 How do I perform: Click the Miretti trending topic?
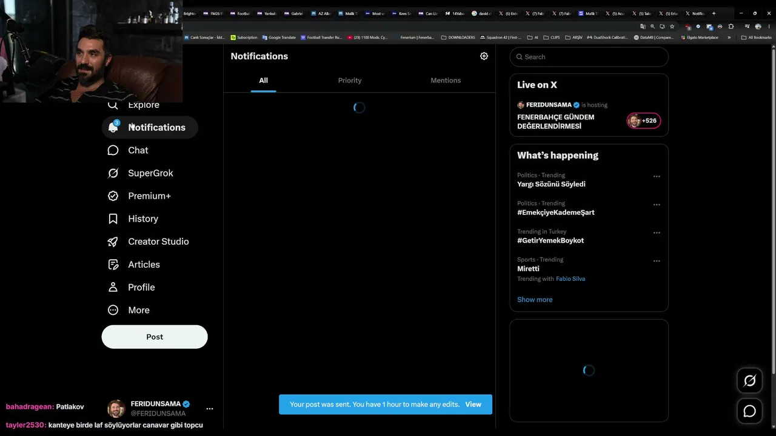pos(528,269)
